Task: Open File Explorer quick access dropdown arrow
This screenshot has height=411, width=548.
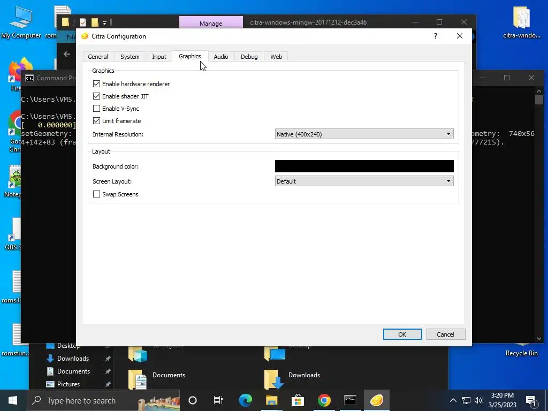Action: [x=104, y=23]
